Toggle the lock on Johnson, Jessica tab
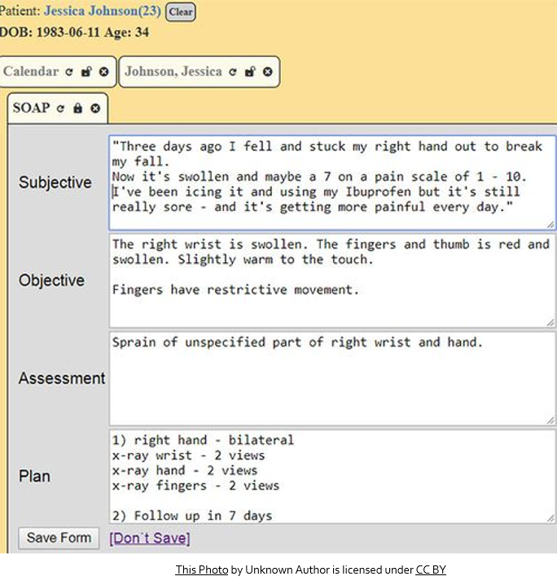Screen dimensions: 557x585 tap(249, 72)
